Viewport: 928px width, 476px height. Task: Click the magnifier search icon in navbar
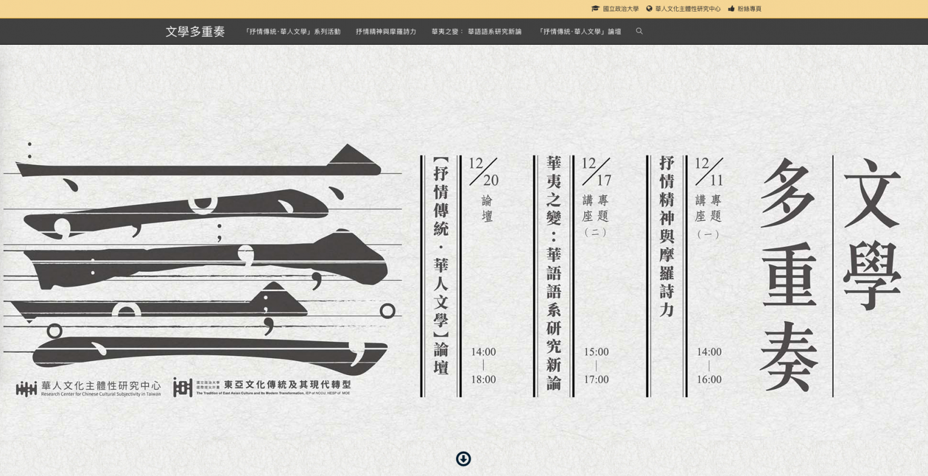[639, 31]
